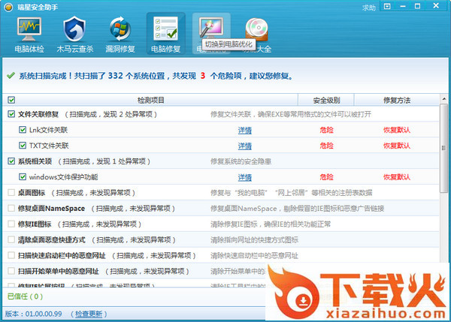Uncheck the 文件关联修复 checkbox

(11, 114)
